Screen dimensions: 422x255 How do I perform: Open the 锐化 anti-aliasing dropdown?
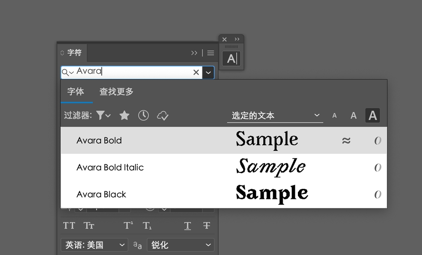tap(180, 245)
